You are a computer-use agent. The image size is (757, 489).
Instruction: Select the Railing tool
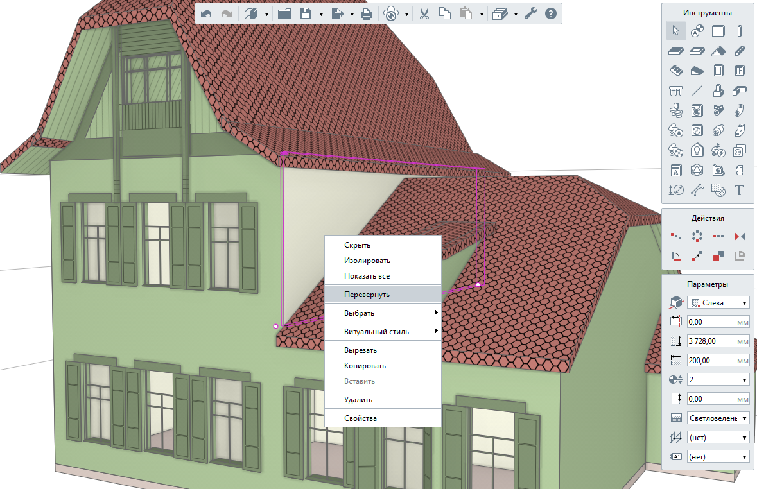[x=676, y=90]
